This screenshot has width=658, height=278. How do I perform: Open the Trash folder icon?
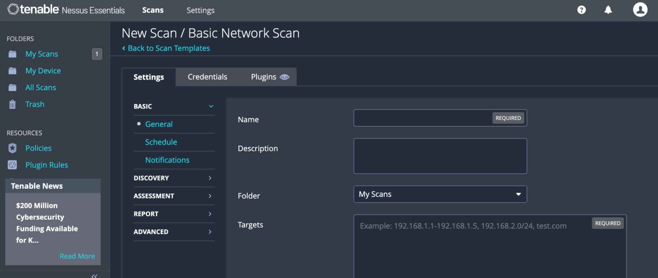(12, 104)
